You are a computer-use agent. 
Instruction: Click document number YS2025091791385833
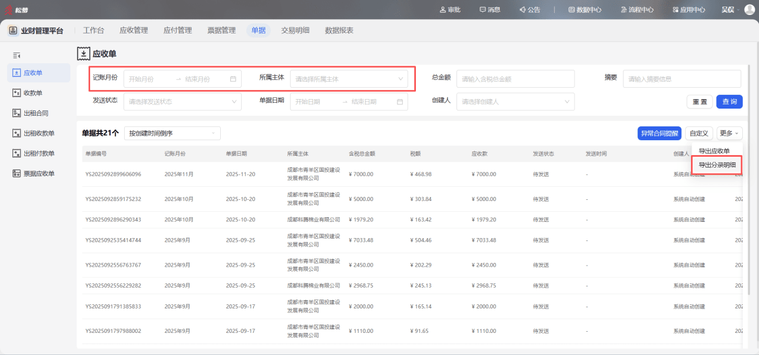coord(113,306)
